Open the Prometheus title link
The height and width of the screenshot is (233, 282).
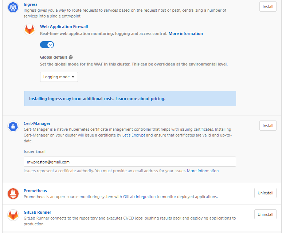(x=35, y=191)
